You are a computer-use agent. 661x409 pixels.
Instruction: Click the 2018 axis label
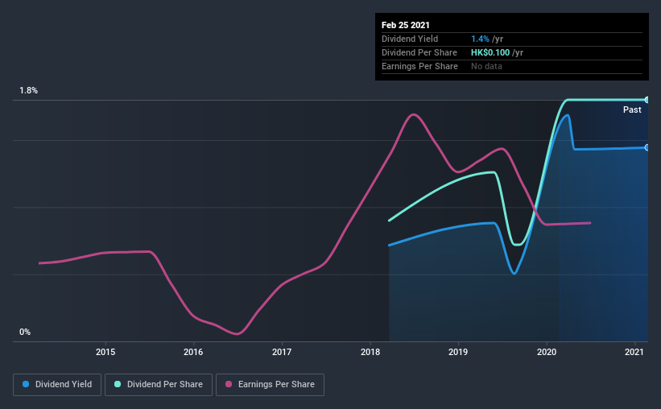coord(370,352)
